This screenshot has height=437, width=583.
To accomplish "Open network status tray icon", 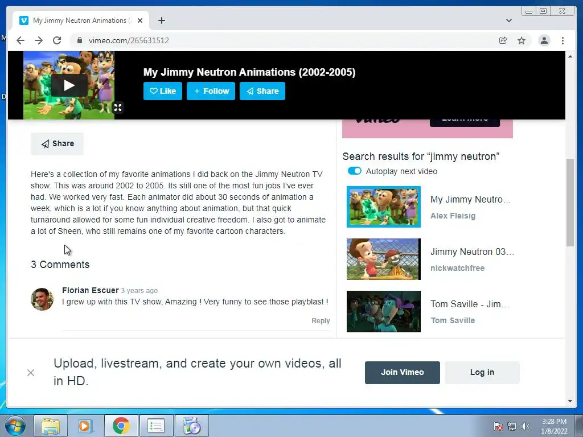I will coord(512,426).
